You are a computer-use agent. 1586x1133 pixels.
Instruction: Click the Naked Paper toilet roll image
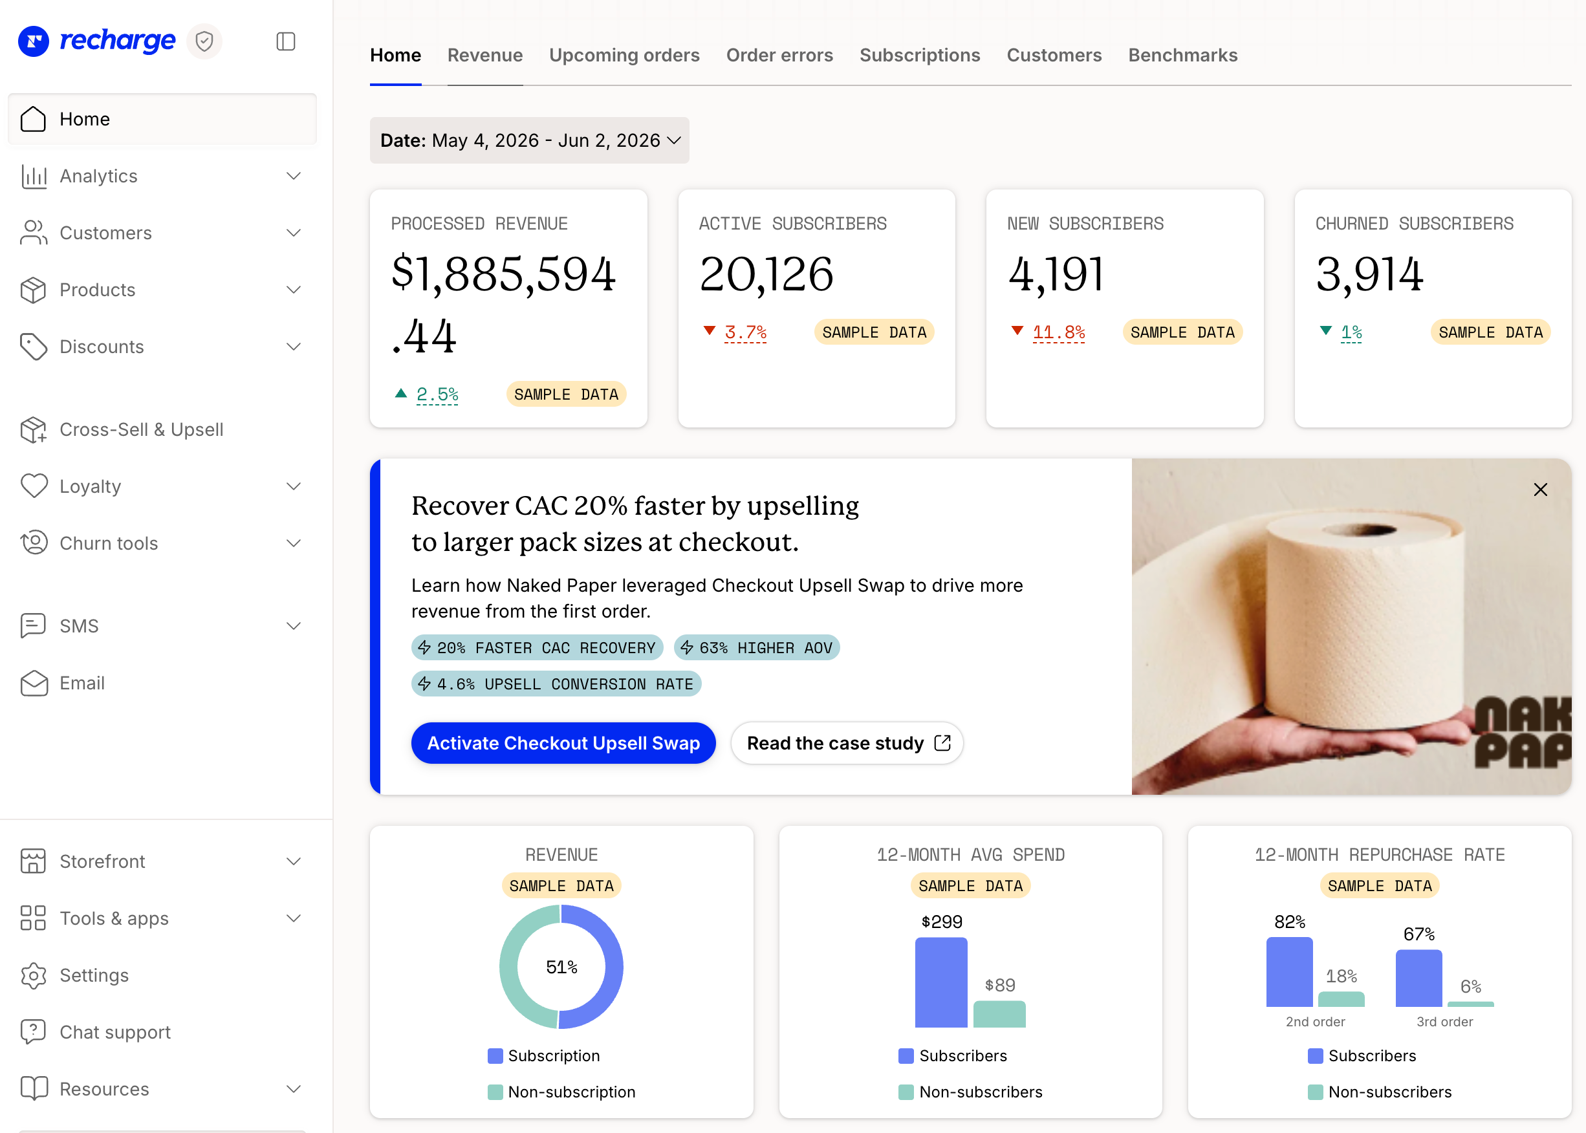tap(1351, 627)
